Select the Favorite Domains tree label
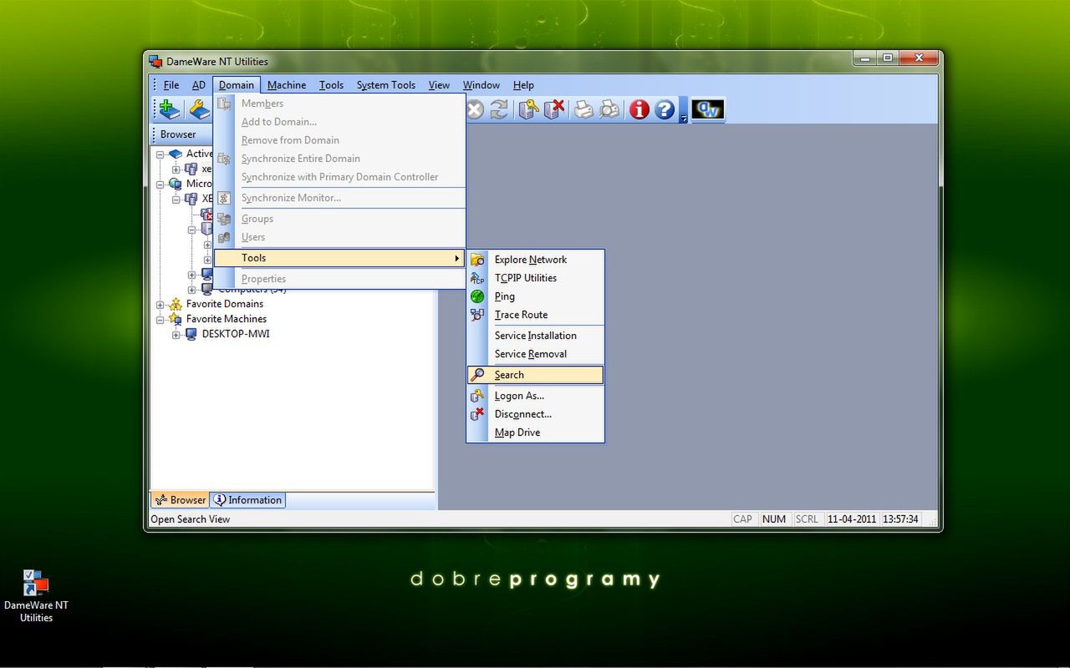The width and height of the screenshot is (1070, 668). click(x=225, y=304)
